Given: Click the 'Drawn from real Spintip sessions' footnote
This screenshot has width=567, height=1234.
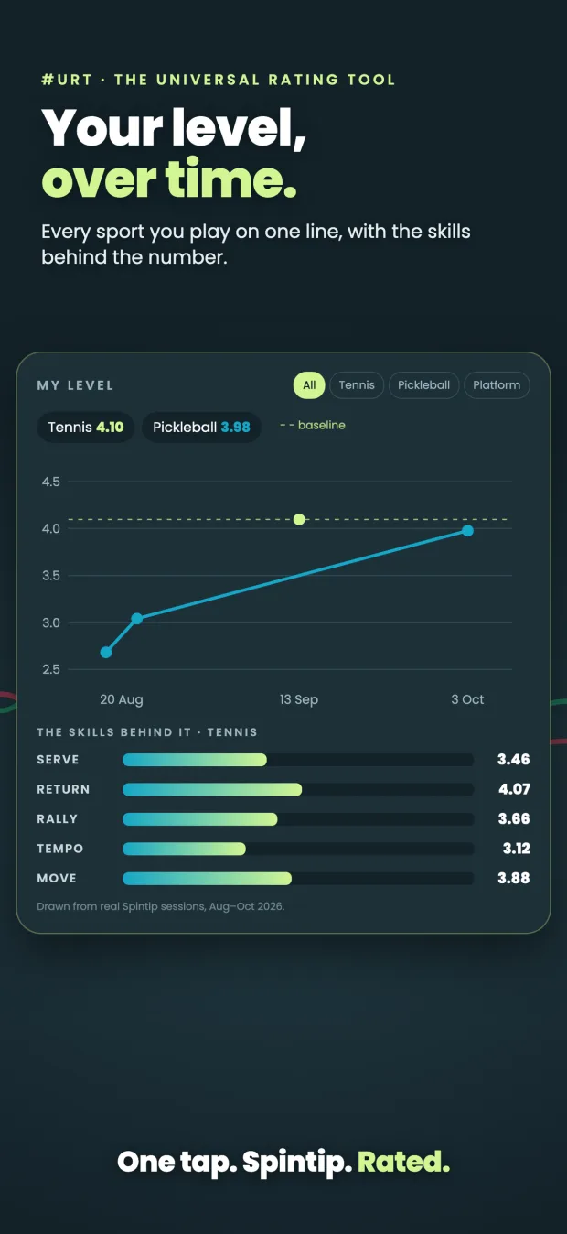Looking at the screenshot, I should pos(161,906).
